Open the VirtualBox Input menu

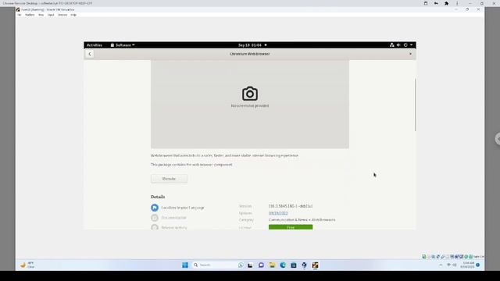click(51, 15)
